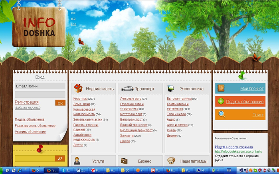This screenshot has height=174, width=279.
Task: Expand the quick launch chevron in taskbar
Action: click(26, 169)
